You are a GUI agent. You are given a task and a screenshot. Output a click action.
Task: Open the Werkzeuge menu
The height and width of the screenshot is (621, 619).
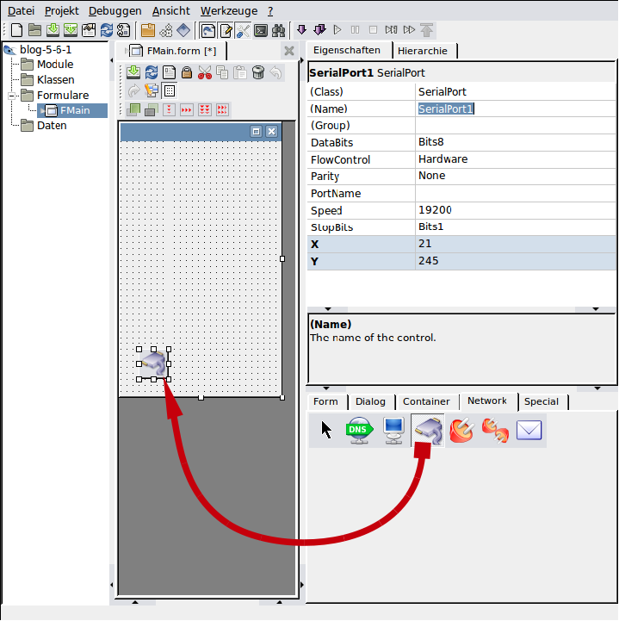pyautogui.click(x=228, y=11)
